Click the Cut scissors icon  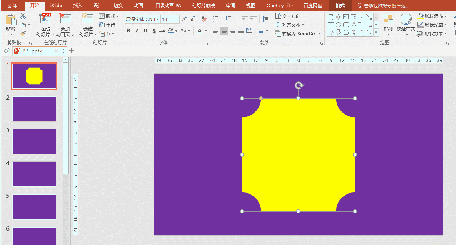click(23, 16)
